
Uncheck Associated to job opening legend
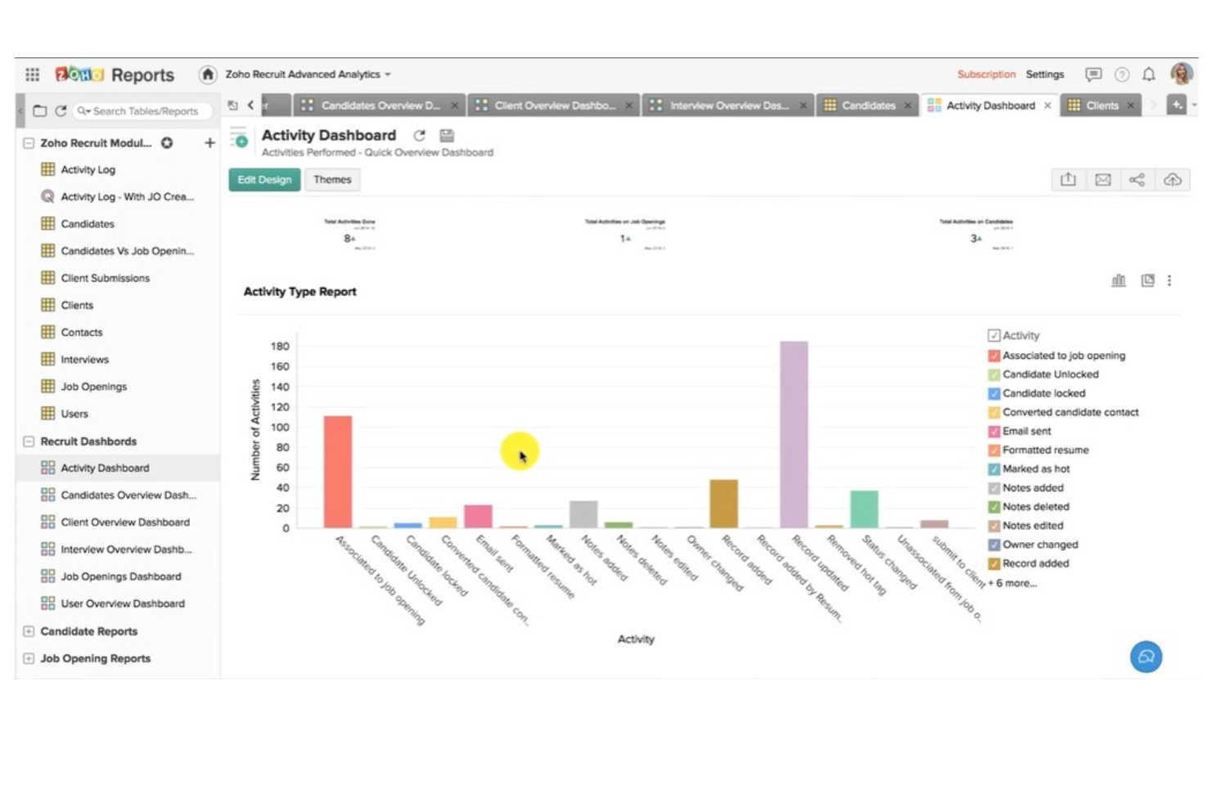994,356
